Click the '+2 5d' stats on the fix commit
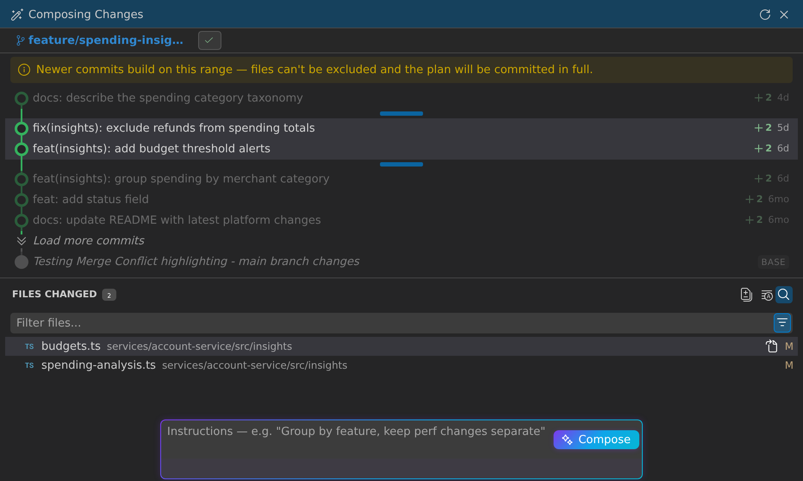Screen dimensions: 803x481 tap(771, 128)
